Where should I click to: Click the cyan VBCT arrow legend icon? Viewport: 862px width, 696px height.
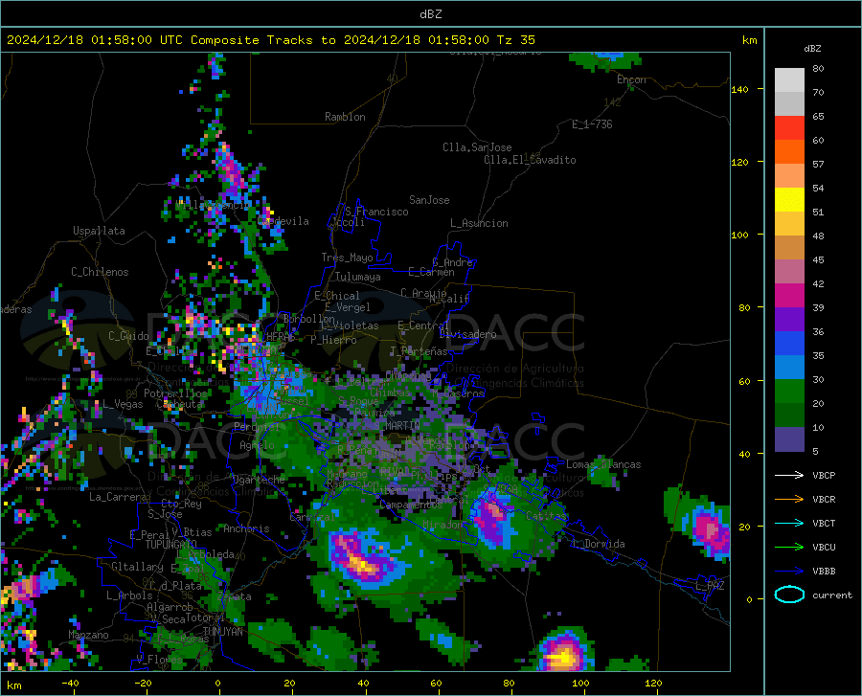(x=789, y=523)
